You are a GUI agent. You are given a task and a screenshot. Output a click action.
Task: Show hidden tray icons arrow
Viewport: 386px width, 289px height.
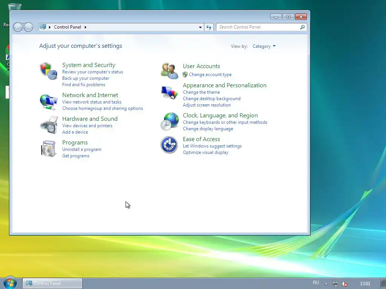tap(326, 284)
